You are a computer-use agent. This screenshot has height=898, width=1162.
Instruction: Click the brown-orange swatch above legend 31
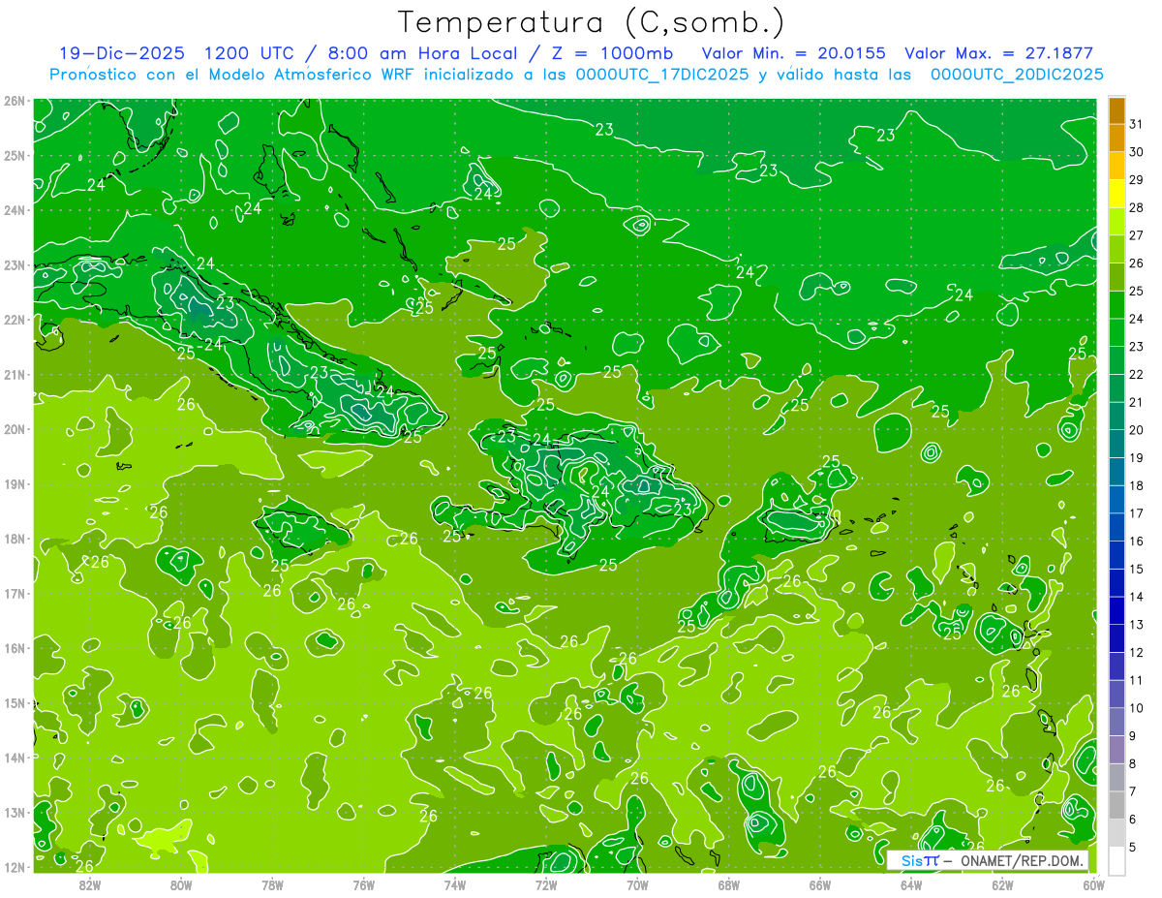[1116, 110]
